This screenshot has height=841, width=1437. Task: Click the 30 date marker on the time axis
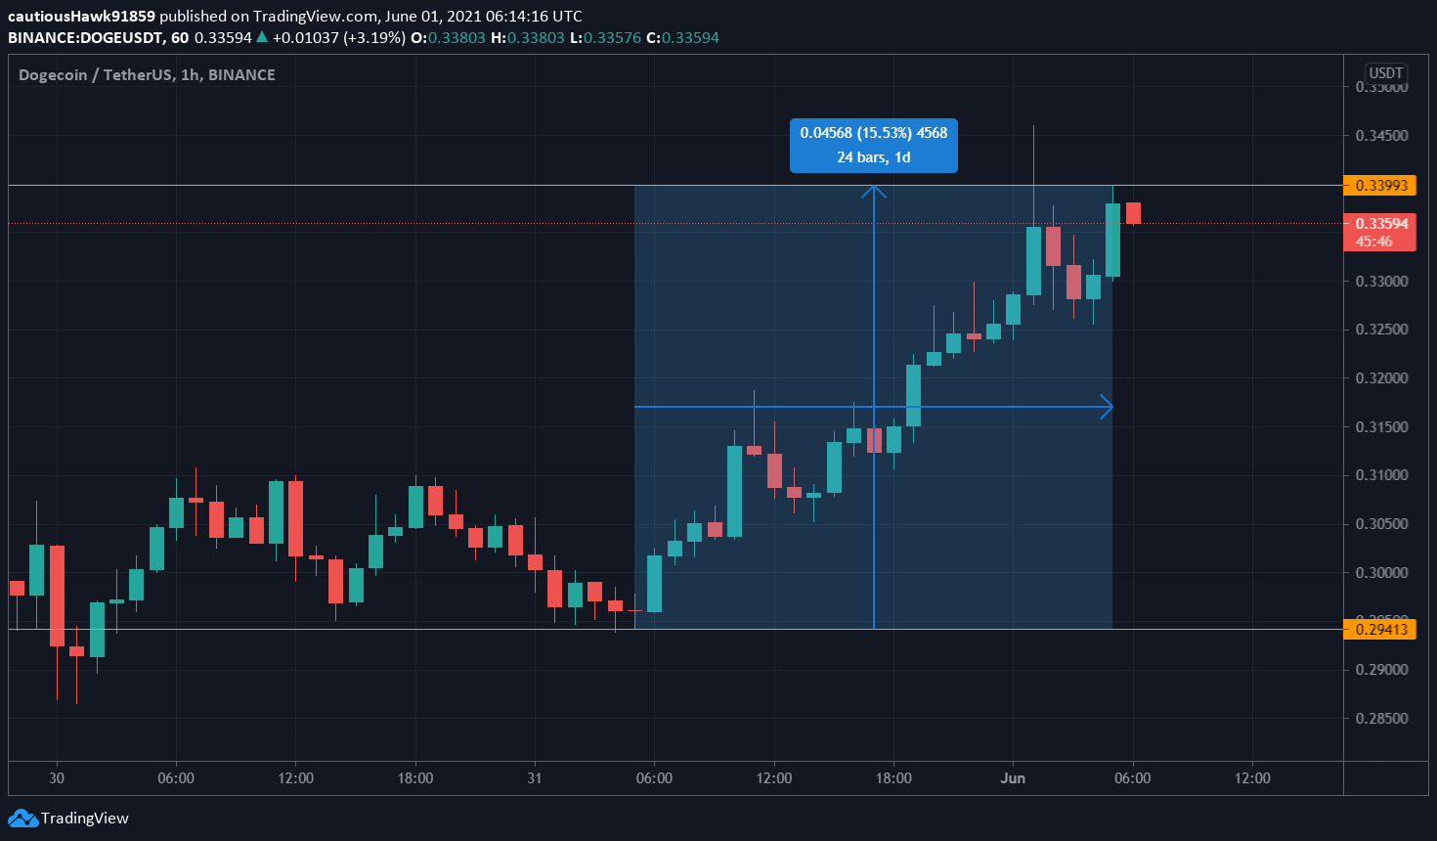(57, 778)
